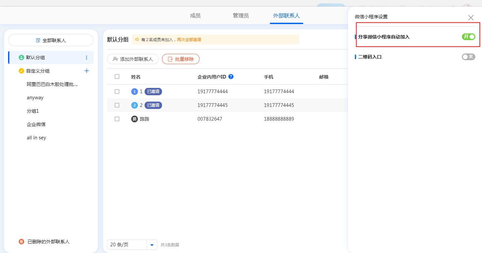Switch to the 管理员 tab
This screenshot has width=482, height=253.
[x=241, y=16]
